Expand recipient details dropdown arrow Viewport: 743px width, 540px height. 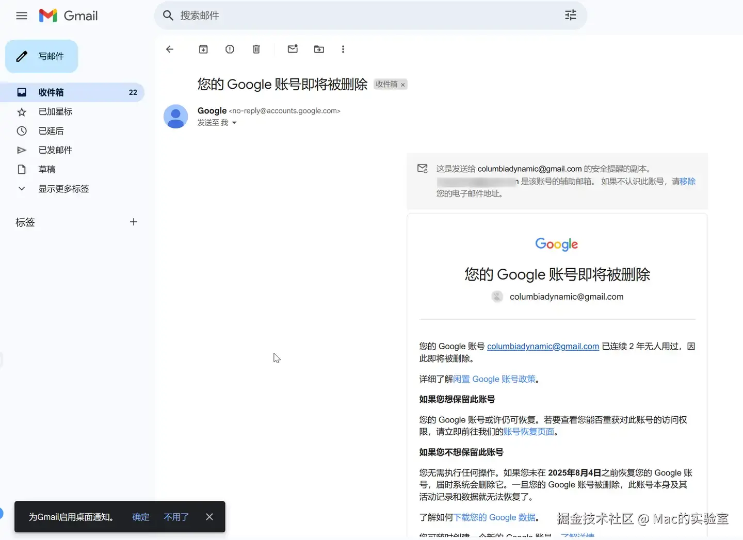pos(234,123)
